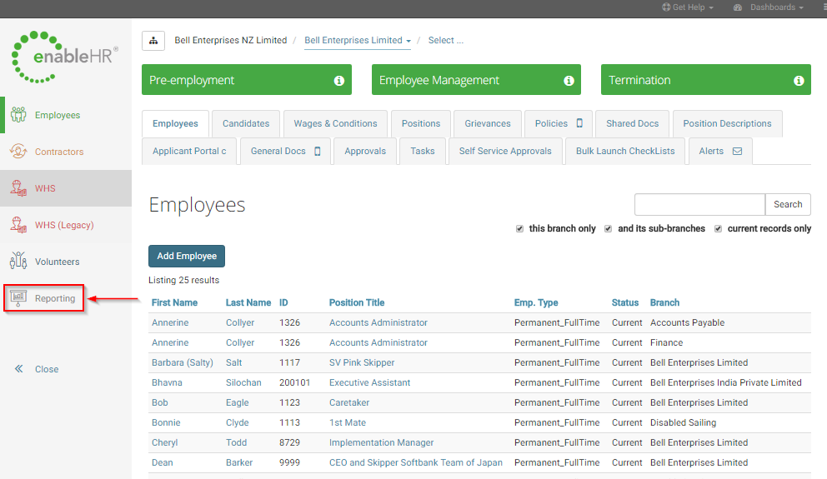Switch to the Candidates tab

pyautogui.click(x=246, y=123)
